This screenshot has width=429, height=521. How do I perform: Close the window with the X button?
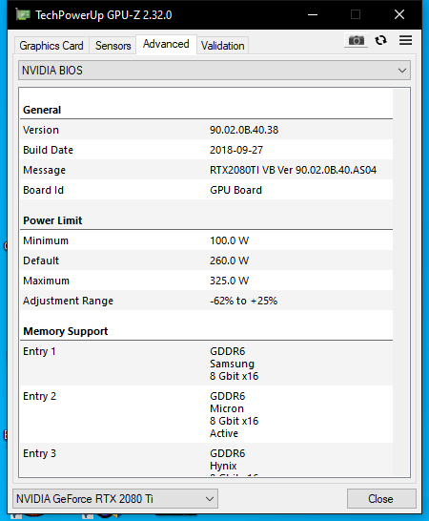[x=399, y=14]
